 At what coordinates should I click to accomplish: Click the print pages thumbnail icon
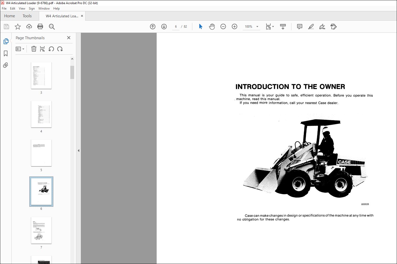pos(42,49)
